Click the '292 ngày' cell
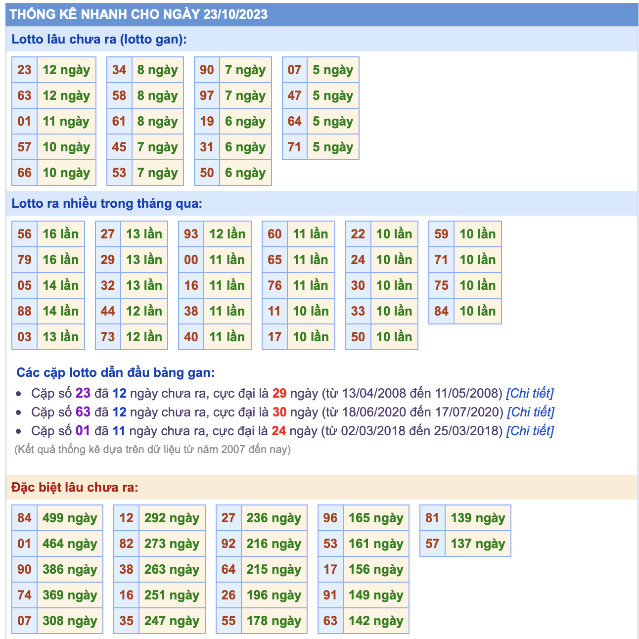639x639 pixels. point(172,518)
